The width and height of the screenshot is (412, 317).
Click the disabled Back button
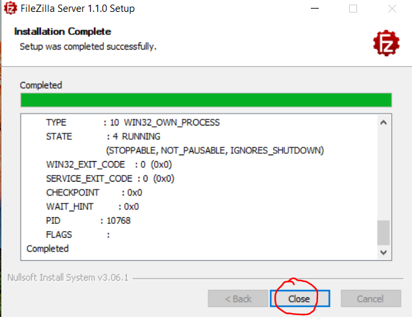point(238,299)
